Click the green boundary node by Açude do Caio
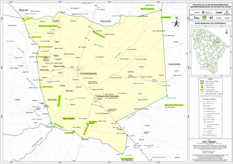 pyautogui.click(x=167, y=96)
